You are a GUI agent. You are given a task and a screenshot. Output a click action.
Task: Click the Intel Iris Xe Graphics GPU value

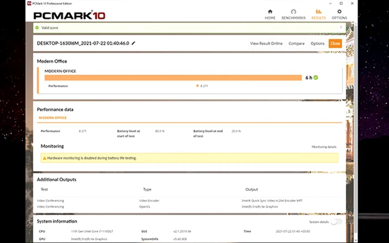[x=89, y=239]
